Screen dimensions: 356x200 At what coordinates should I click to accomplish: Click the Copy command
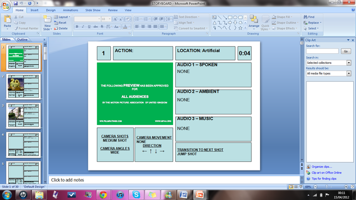coord(19,23)
